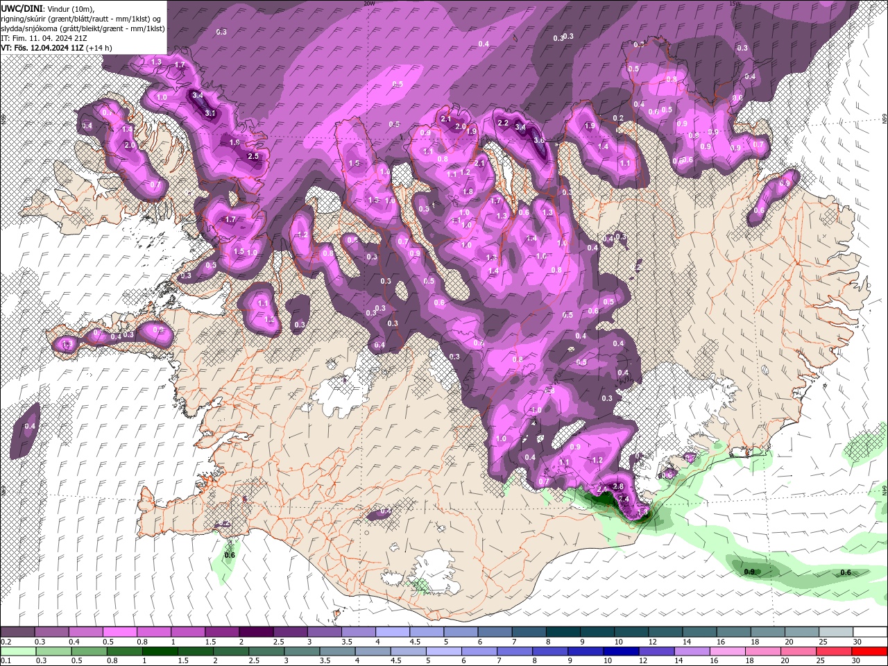This screenshot has width=888, height=666.
Task: Click the "2.8" snowfall value near the southeast coast
Action: click(x=618, y=486)
